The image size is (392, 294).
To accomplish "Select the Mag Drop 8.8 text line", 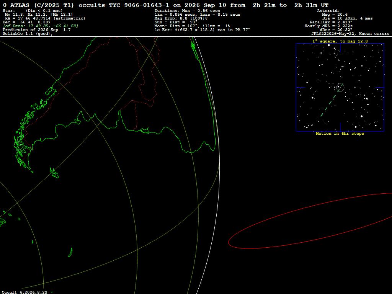I will pyautogui.click(x=181, y=18).
